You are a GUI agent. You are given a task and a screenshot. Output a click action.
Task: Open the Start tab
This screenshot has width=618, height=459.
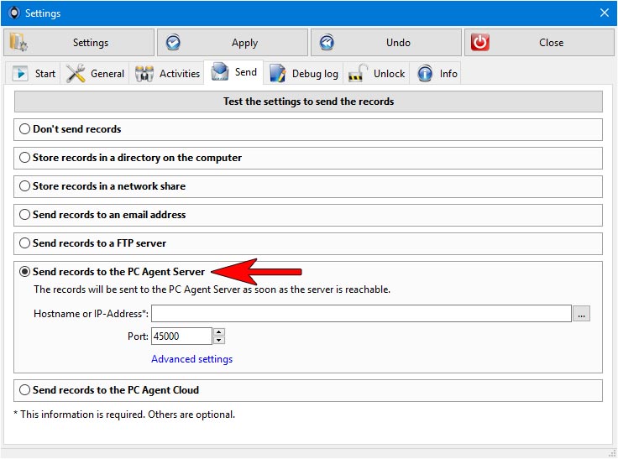click(34, 74)
